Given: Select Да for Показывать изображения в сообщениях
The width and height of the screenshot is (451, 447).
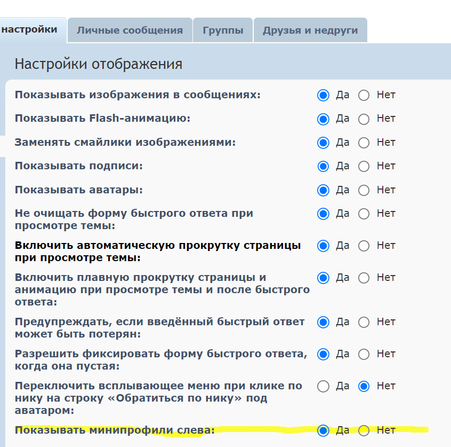Looking at the screenshot, I should click(323, 96).
